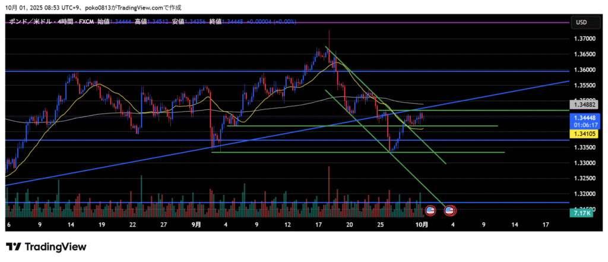This screenshot has height=262, width=608.
Task: Click the 1.33000 price scale value
Action: [x=584, y=163]
